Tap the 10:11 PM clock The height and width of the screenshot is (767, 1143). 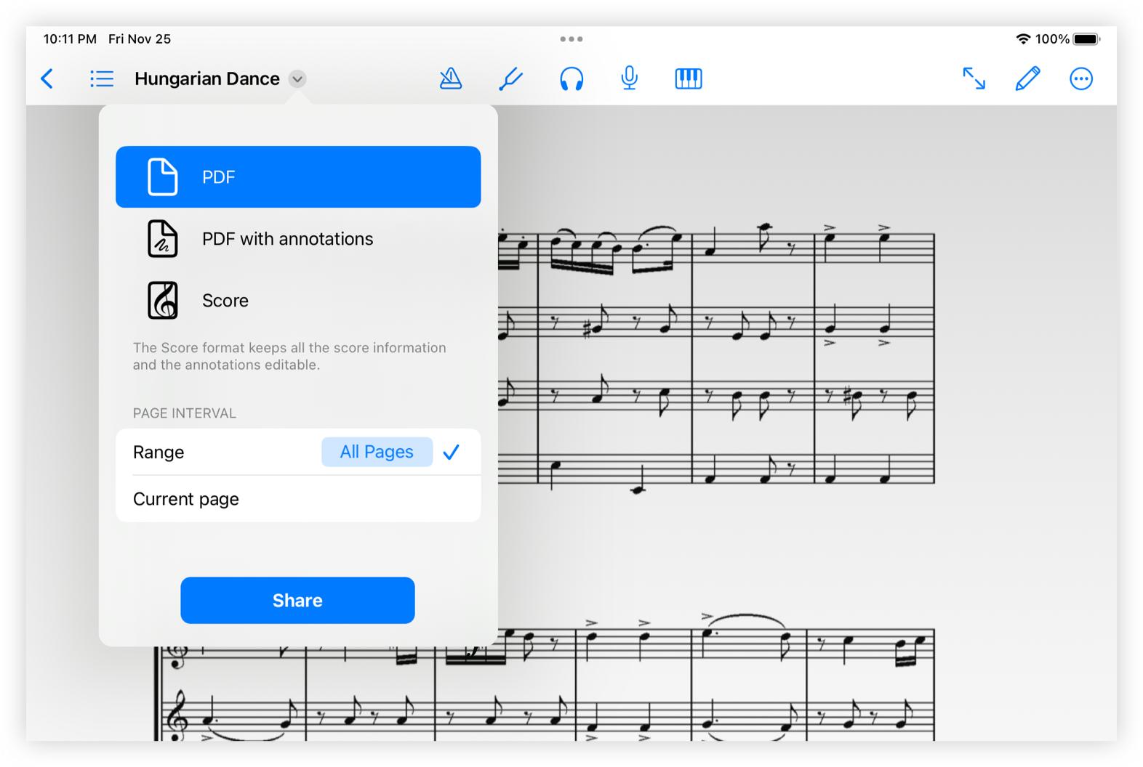[70, 39]
